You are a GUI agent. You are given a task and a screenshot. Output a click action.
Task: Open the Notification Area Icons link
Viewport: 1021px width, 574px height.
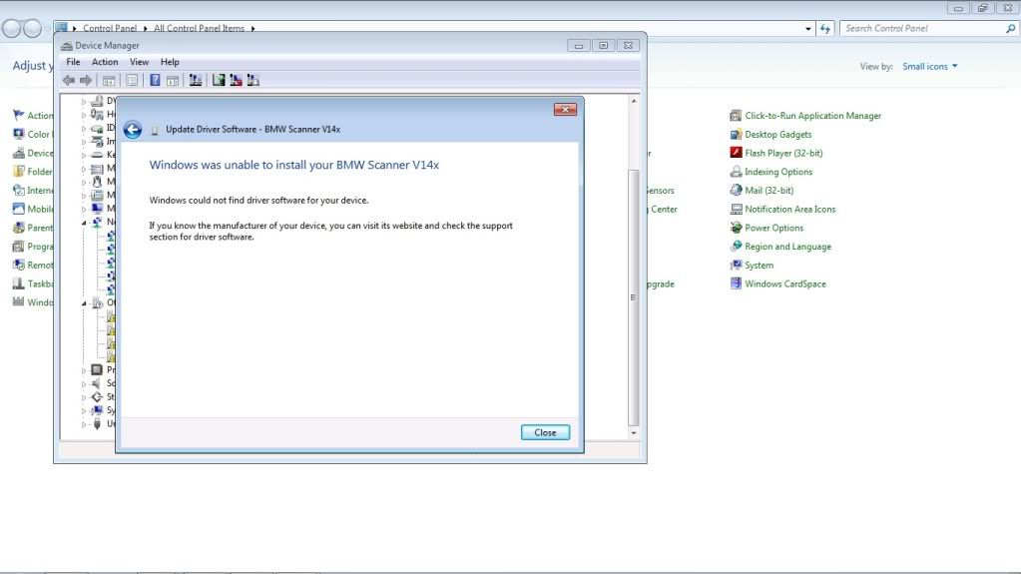(789, 210)
